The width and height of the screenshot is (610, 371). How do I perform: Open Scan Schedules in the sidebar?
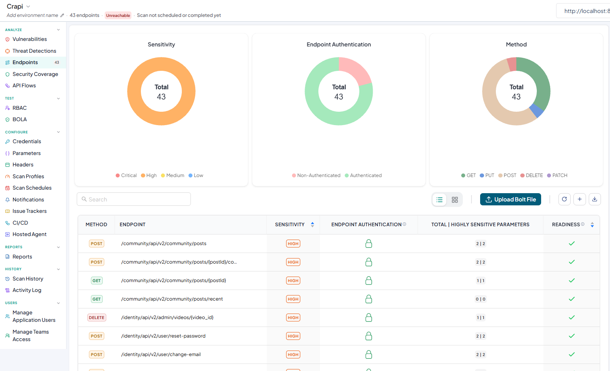click(32, 188)
